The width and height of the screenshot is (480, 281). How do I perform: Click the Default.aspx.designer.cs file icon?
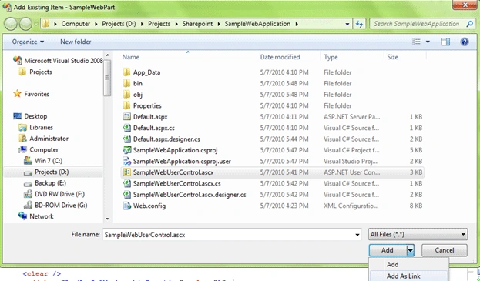pyautogui.click(x=126, y=139)
